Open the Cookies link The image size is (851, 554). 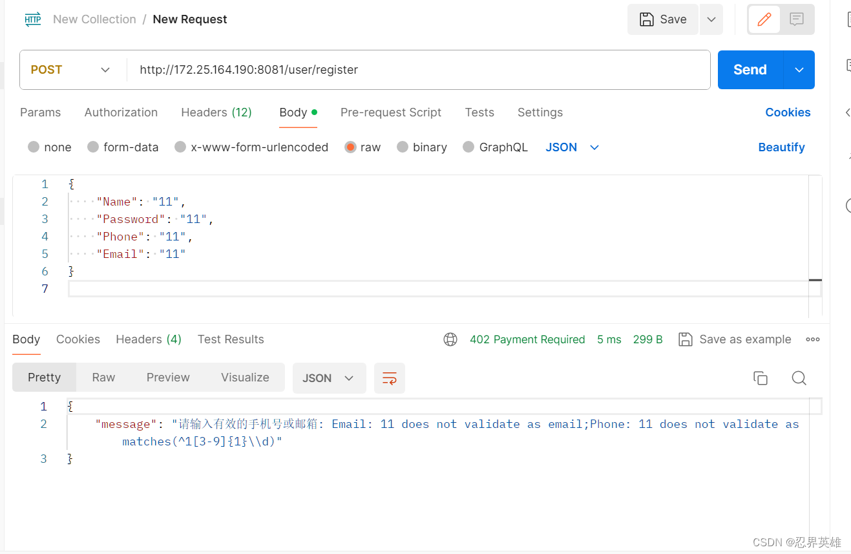pyautogui.click(x=788, y=112)
